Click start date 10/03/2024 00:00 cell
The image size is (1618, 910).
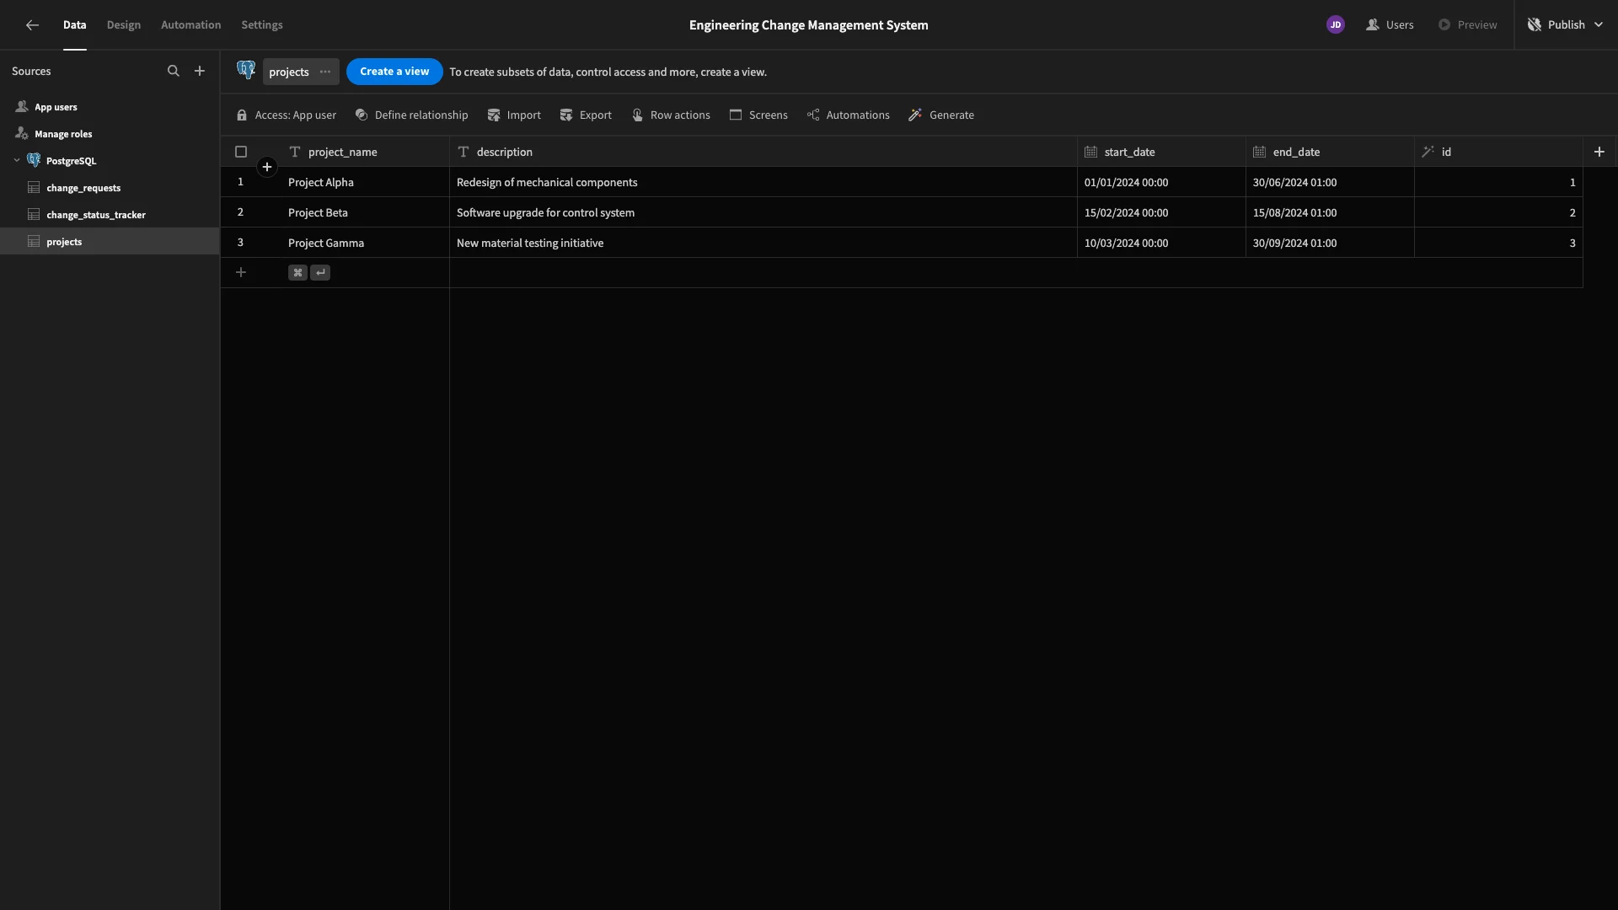click(1161, 243)
